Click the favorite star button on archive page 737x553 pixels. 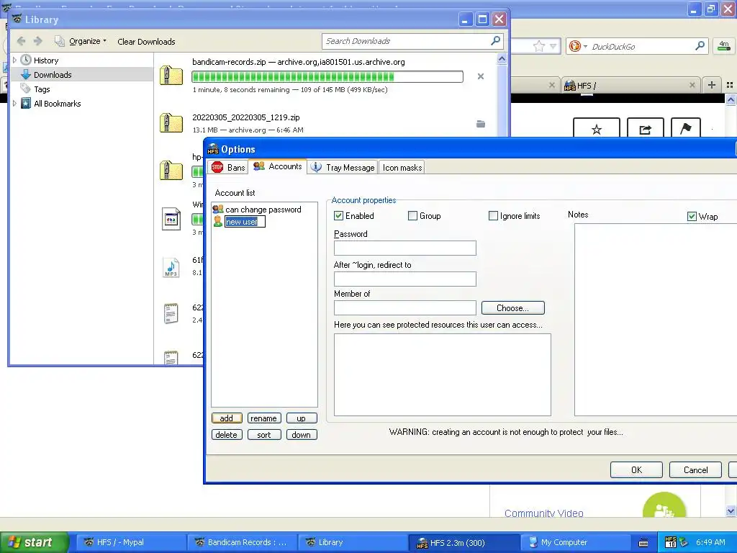coord(597,129)
